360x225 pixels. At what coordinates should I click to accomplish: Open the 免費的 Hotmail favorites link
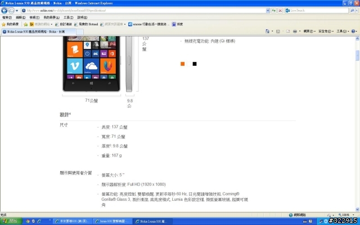pyautogui.click(x=86, y=24)
